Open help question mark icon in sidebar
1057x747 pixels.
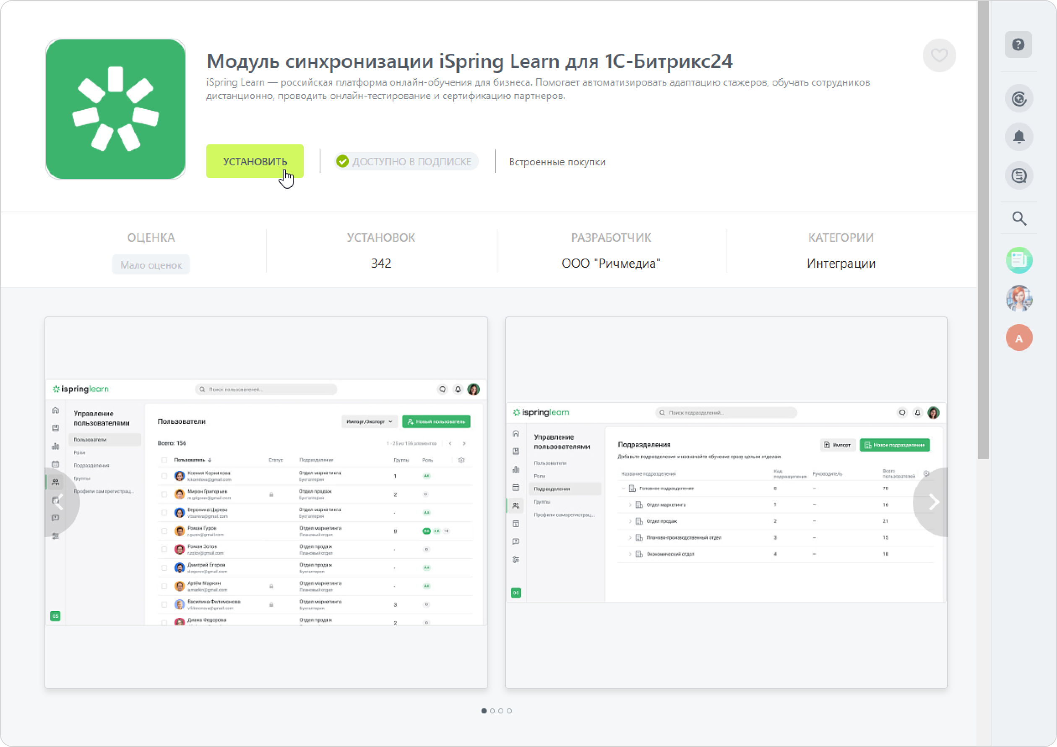click(1018, 44)
